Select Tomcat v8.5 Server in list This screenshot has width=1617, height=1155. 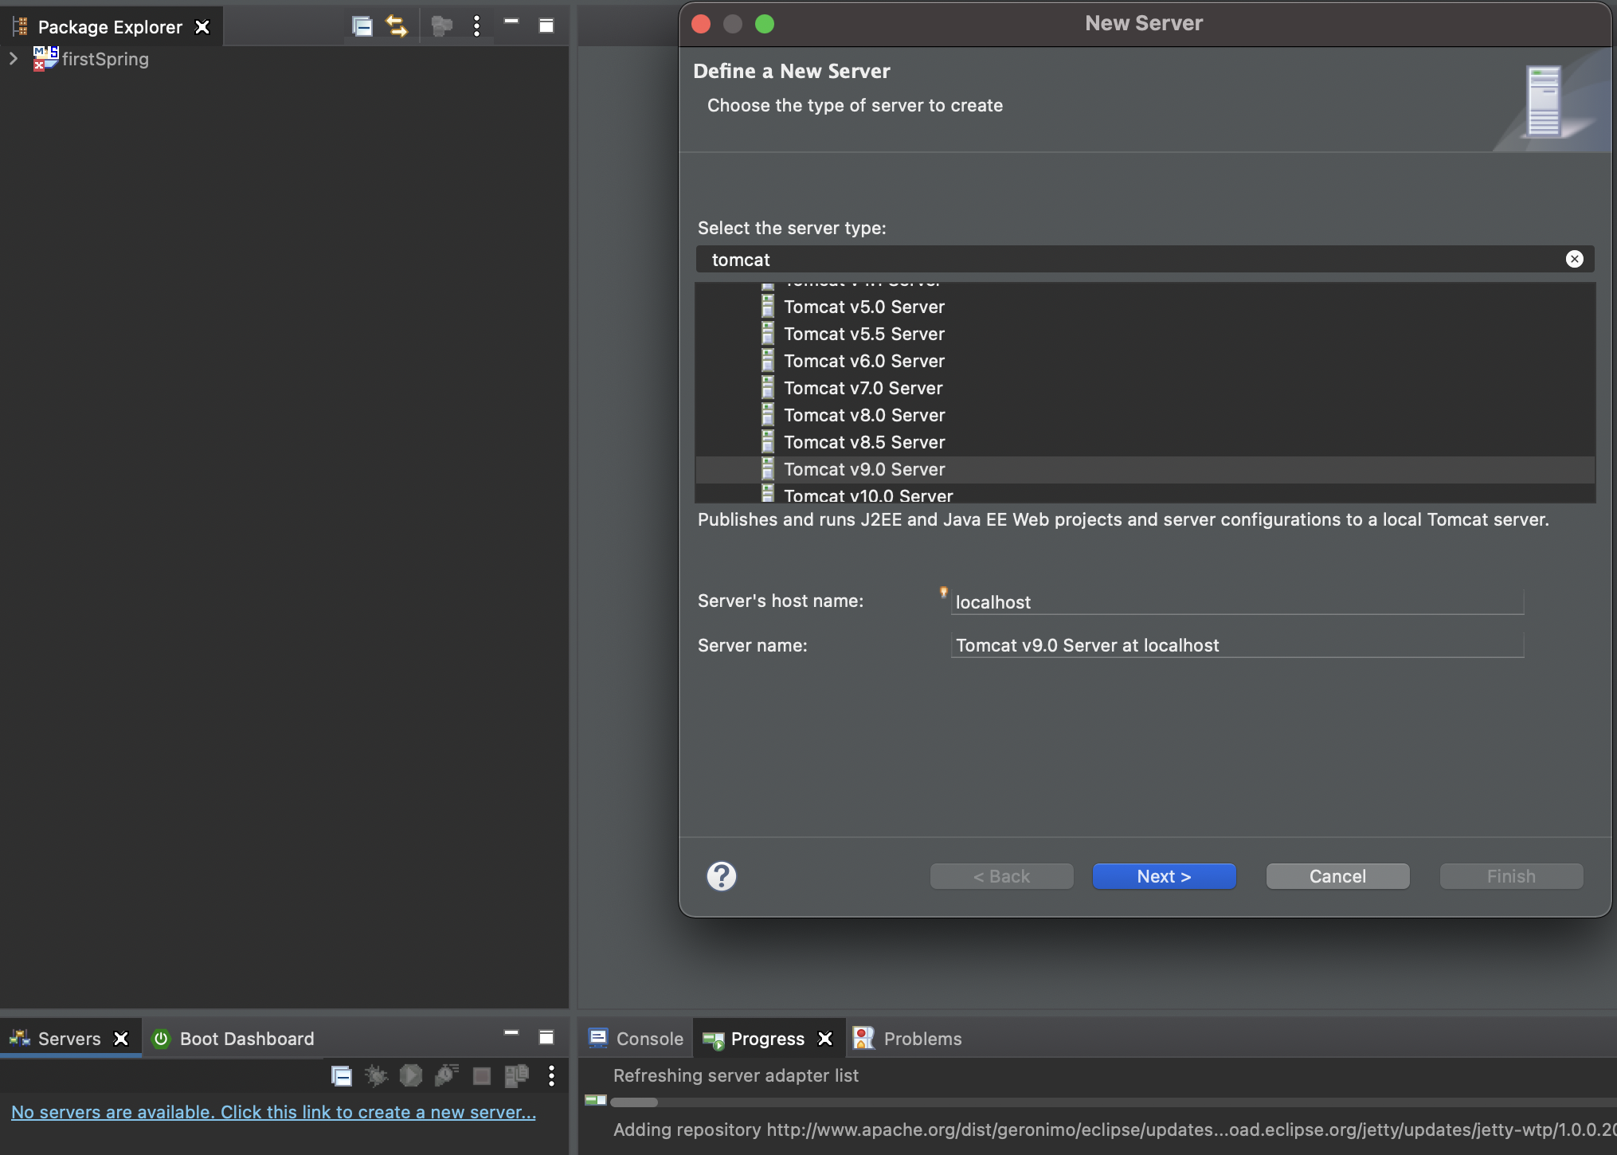863,442
